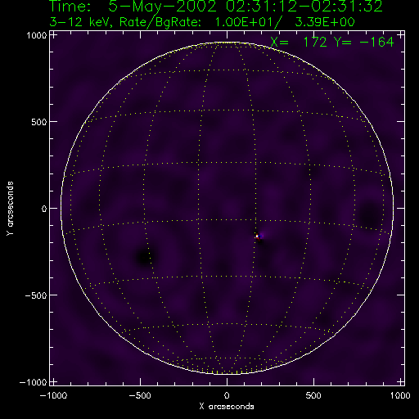Click the X arcseconds axis label
The image size is (419, 419).
click(x=227, y=407)
